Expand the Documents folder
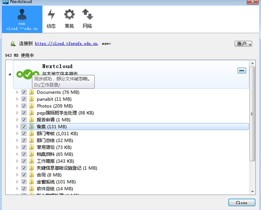The image size is (261, 210). pos(17,92)
